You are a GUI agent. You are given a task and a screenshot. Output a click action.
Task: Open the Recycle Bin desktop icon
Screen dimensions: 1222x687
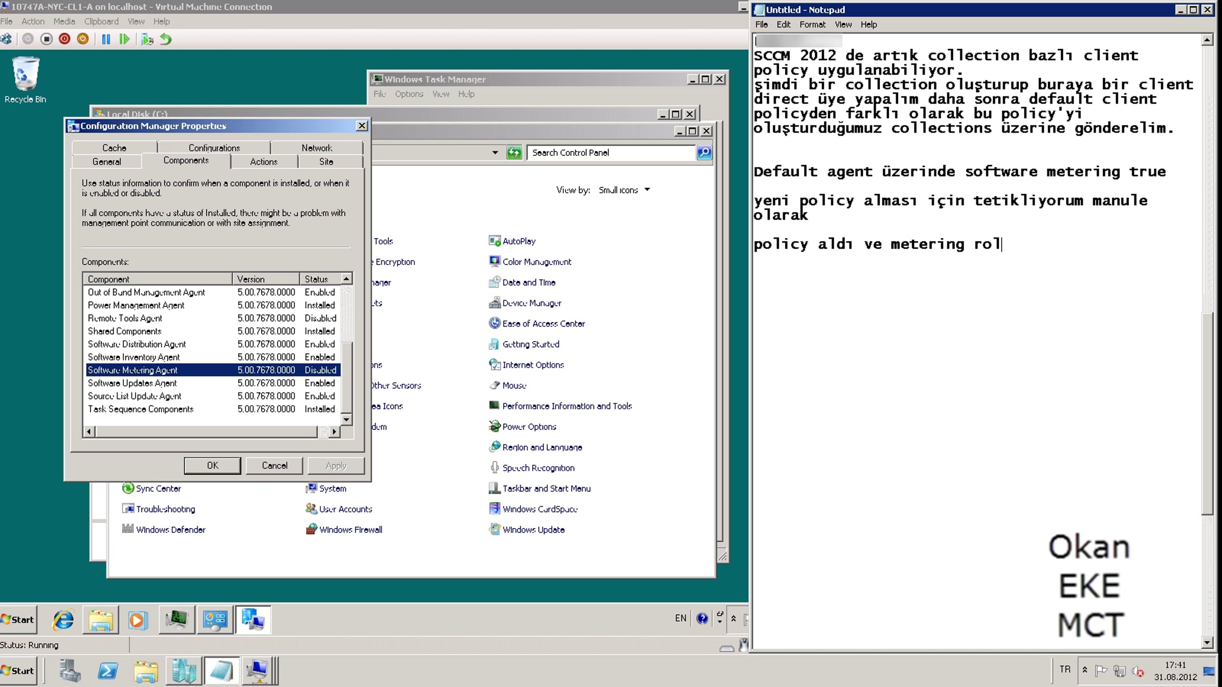pyautogui.click(x=25, y=80)
